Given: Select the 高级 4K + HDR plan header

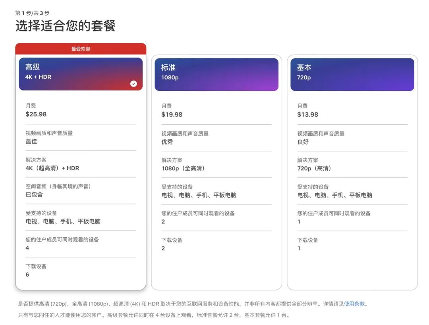Looking at the screenshot, I should pyautogui.click(x=80, y=74).
